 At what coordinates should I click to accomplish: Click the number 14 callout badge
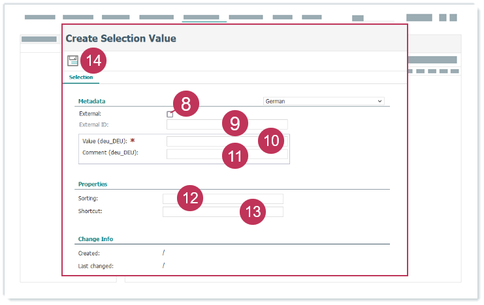point(94,61)
